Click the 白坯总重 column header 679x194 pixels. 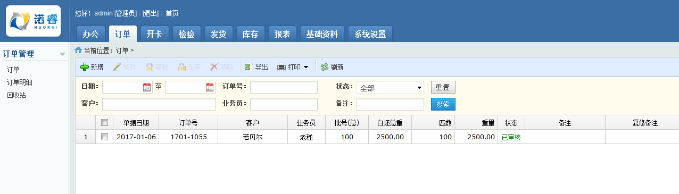[x=390, y=123]
